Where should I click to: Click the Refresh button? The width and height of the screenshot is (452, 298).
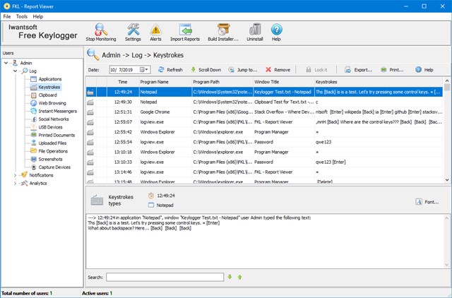(x=170, y=70)
